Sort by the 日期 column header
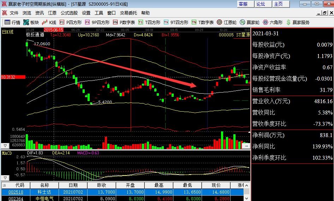The image size is (334, 201). (x=73, y=185)
